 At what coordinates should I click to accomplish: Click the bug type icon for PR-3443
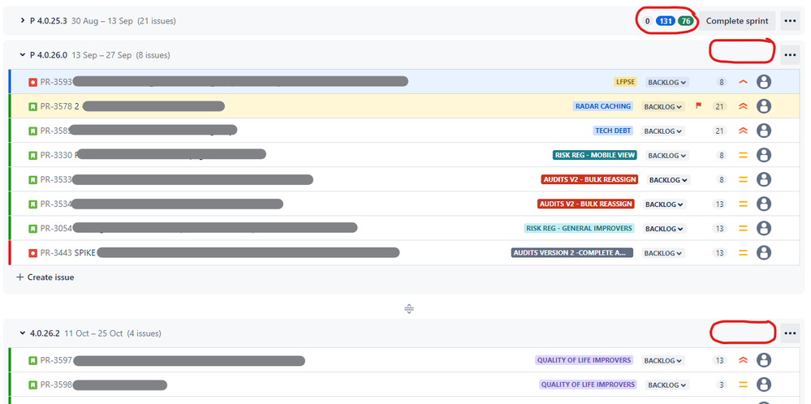click(x=33, y=253)
